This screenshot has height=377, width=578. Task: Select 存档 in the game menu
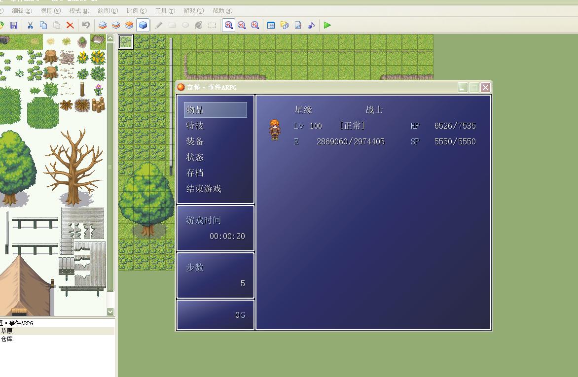click(195, 173)
